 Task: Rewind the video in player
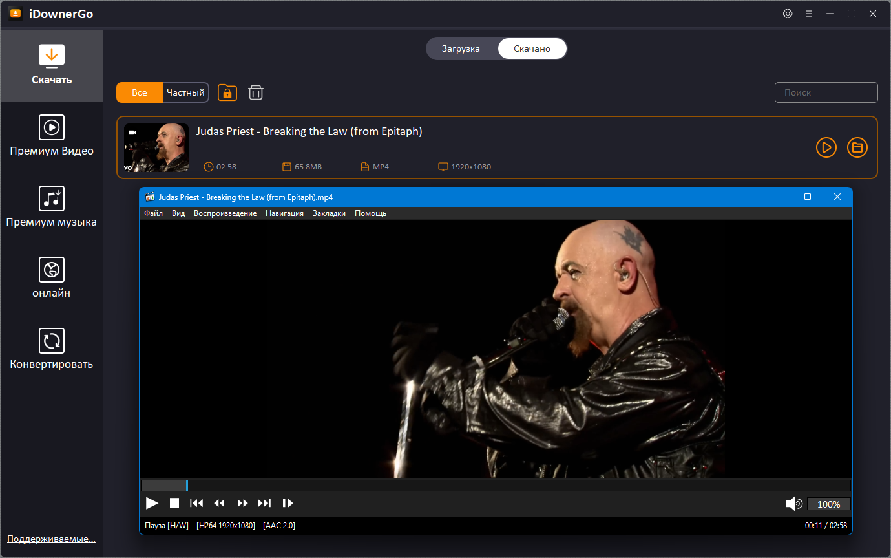click(x=220, y=503)
